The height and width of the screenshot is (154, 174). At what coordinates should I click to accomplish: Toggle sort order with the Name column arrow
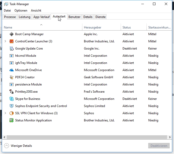tap(41, 25)
